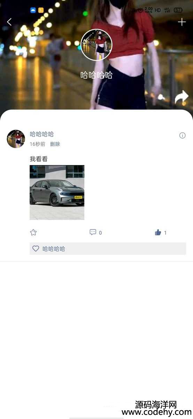Open poster name 哈哈哈哈 above timestamp

[x=42, y=134]
